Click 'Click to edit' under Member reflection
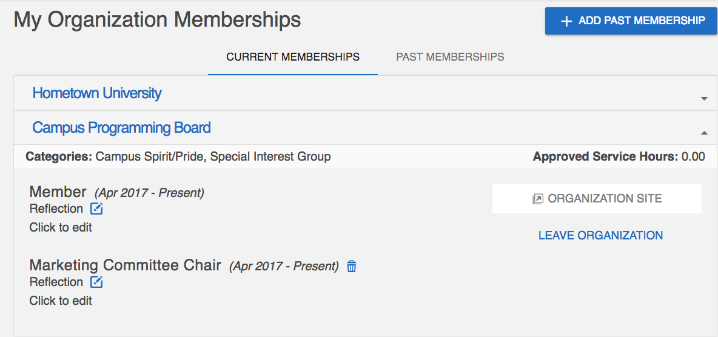 pyautogui.click(x=61, y=227)
